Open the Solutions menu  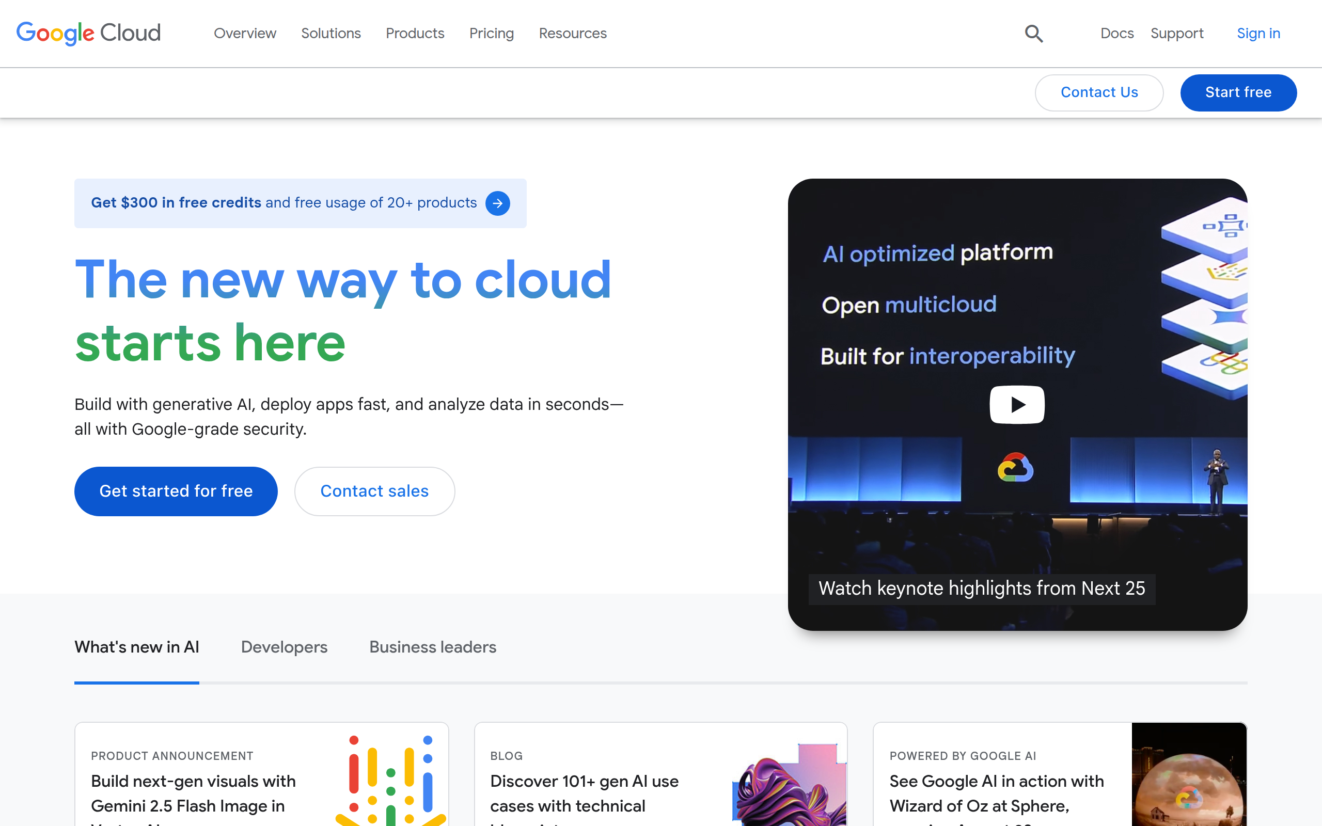point(331,34)
